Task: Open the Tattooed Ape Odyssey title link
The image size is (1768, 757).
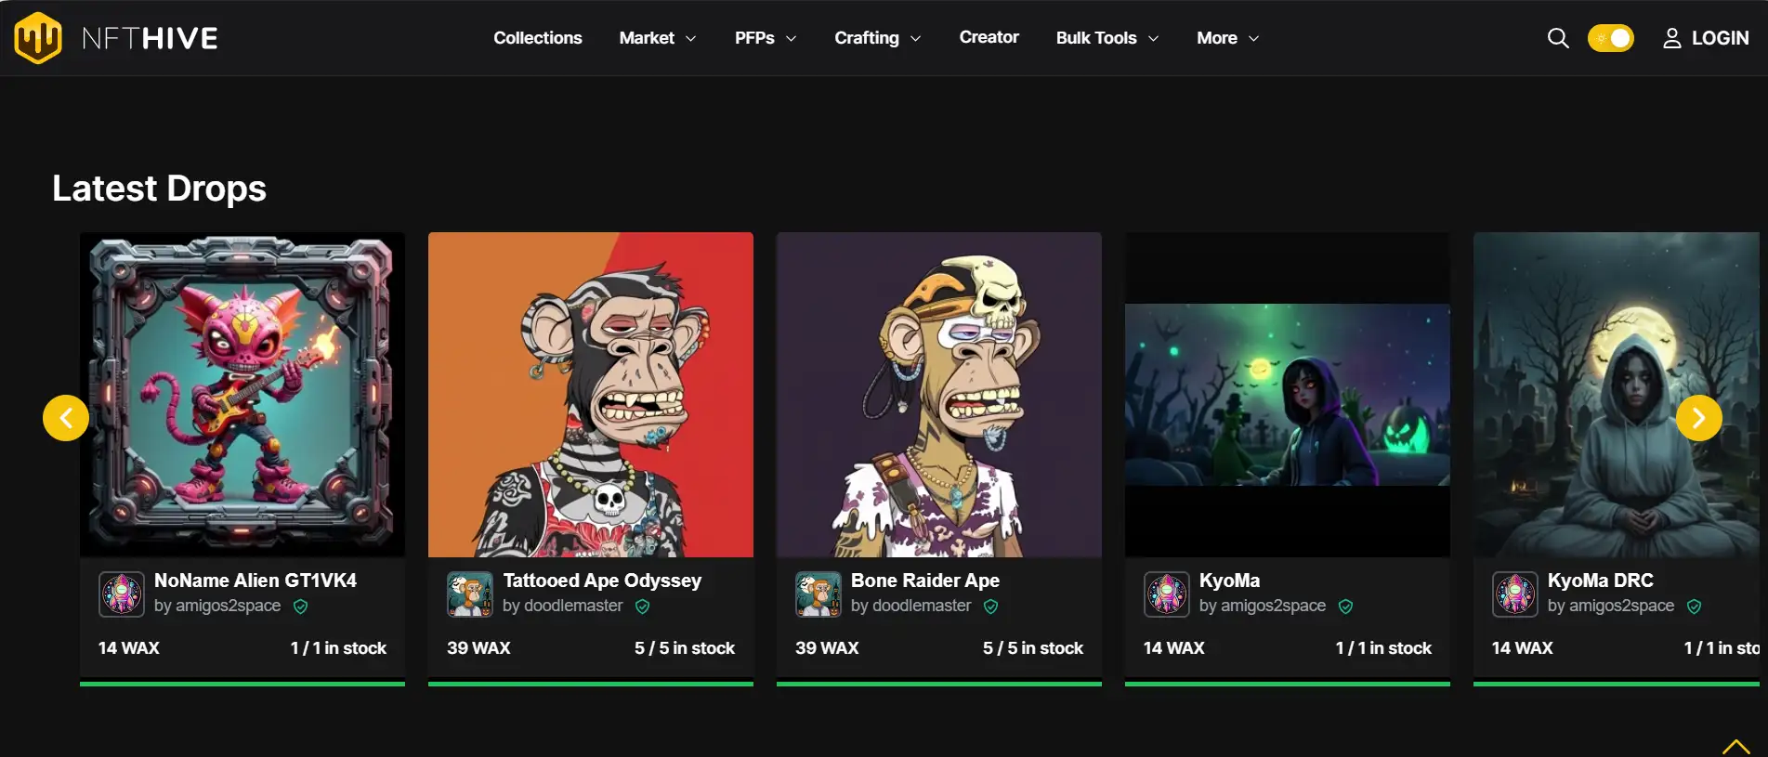Action: (602, 581)
